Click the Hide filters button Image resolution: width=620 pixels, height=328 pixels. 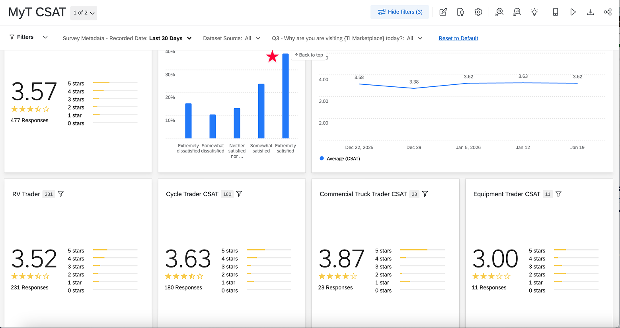pos(400,12)
